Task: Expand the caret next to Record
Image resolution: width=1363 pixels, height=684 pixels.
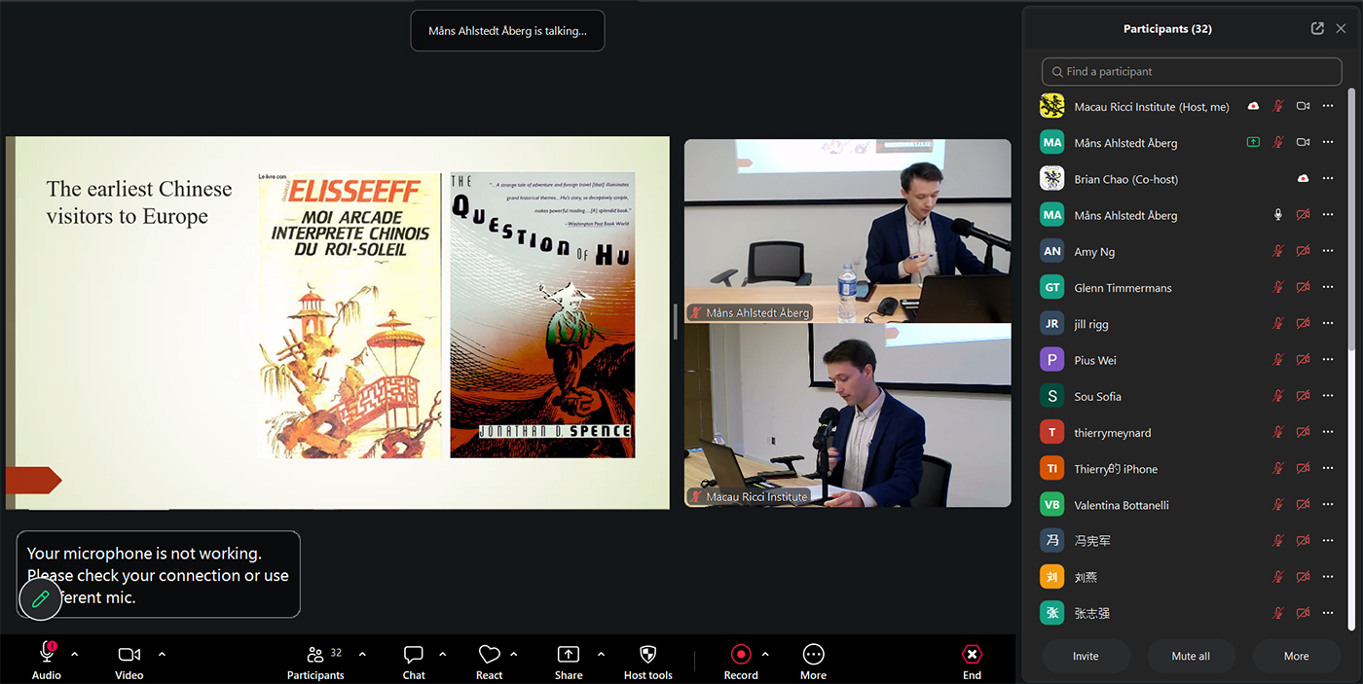Action: coord(765,654)
